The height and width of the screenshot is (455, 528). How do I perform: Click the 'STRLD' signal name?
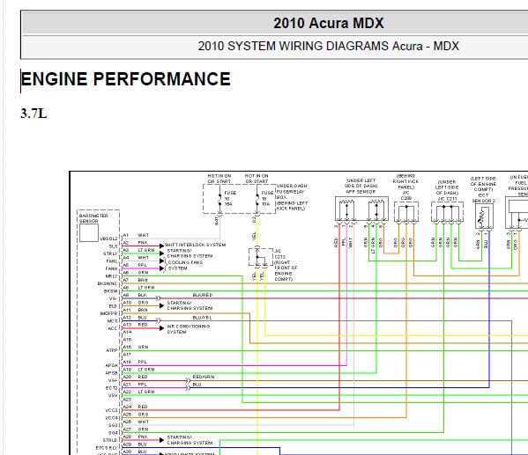point(110,440)
